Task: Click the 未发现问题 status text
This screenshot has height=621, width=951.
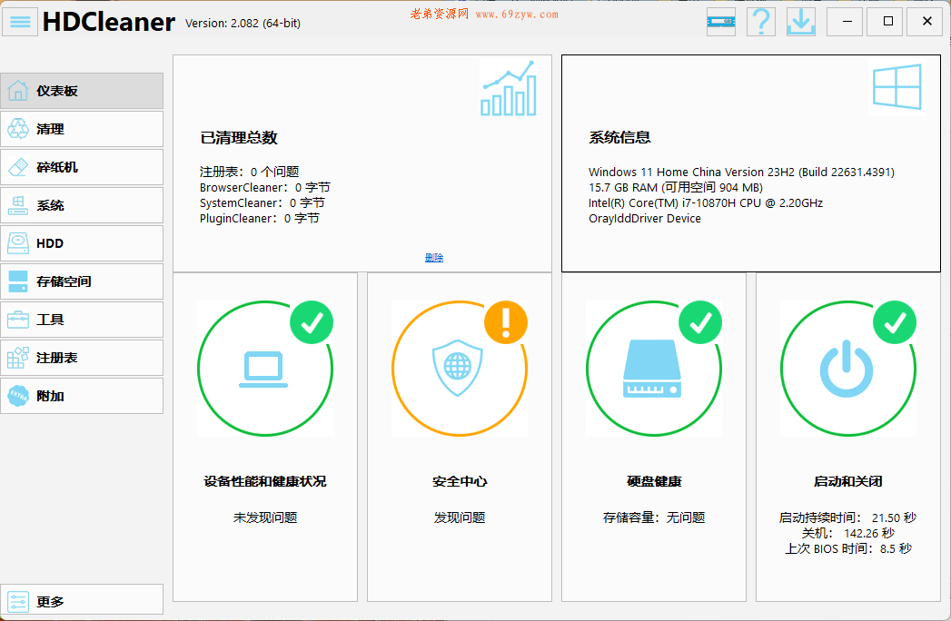Action: tap(265, 517)
